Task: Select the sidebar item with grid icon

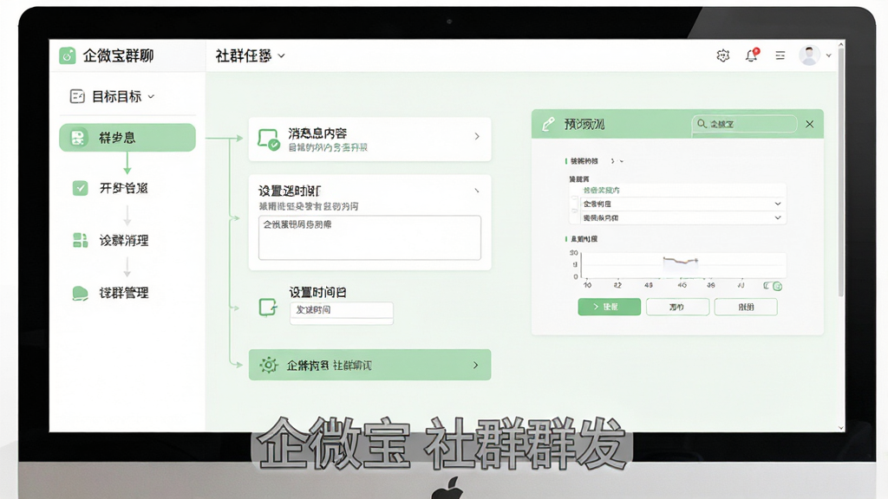Action: click(x=110, y=241)
